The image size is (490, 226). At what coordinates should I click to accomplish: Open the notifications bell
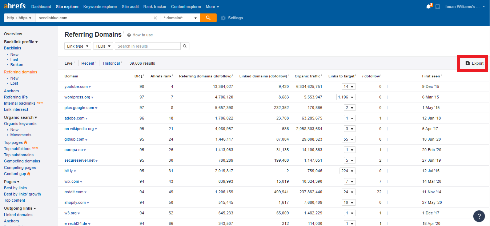tap(429, 7)
